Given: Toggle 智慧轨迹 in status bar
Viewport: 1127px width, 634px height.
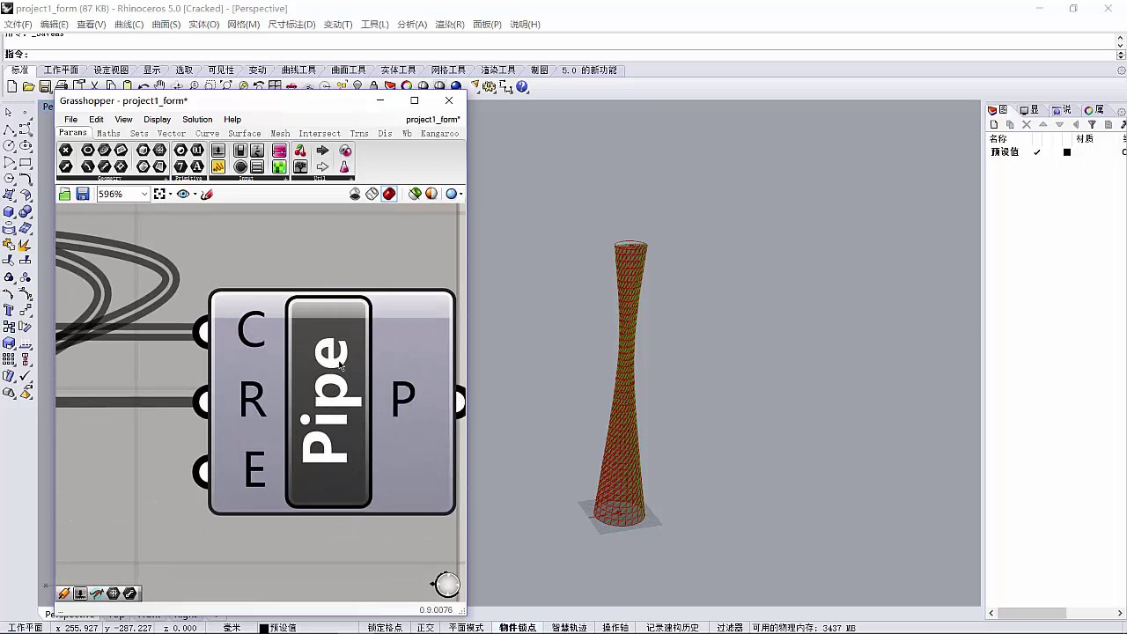Looking at the screenshot, I should 569,628.
